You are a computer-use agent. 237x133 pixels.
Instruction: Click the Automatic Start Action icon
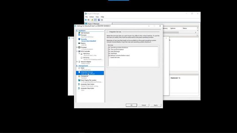pyautogui.click(x=79, y=84)
